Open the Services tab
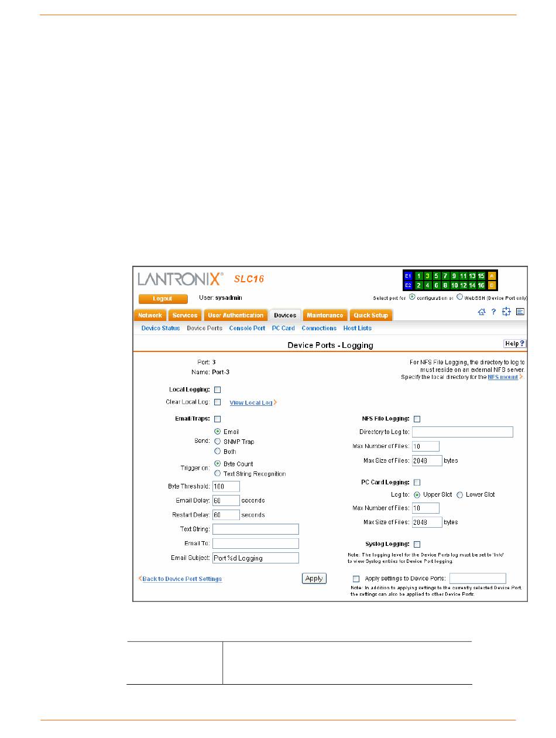Viewport: 556px width, 738px height. pyautogui.click(x=185, y=315)
